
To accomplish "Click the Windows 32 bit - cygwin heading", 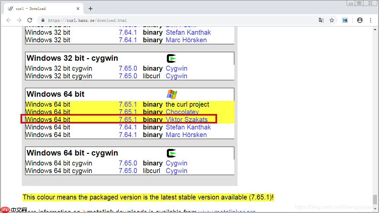I will click(72, 58).
